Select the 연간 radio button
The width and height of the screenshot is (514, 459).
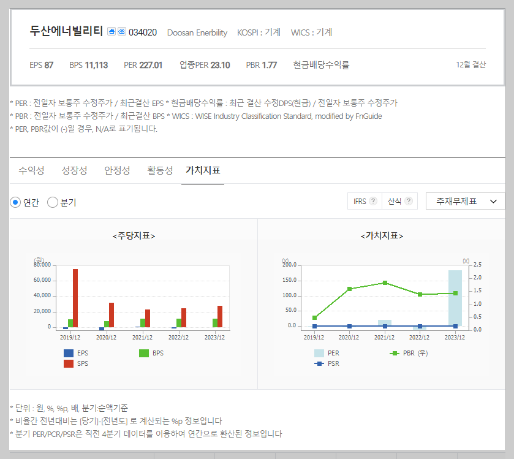coord(15,202)
